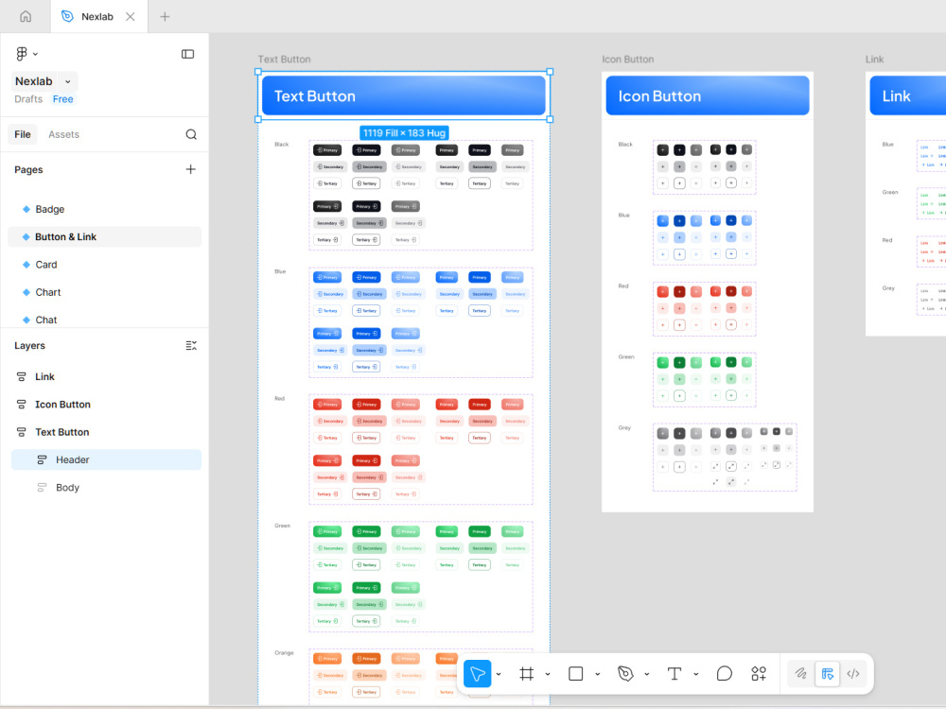Image resolution: width=946 pixels, height=709 pixels.
Task: Click the Body layer's icon
Action: pos(42,488)
